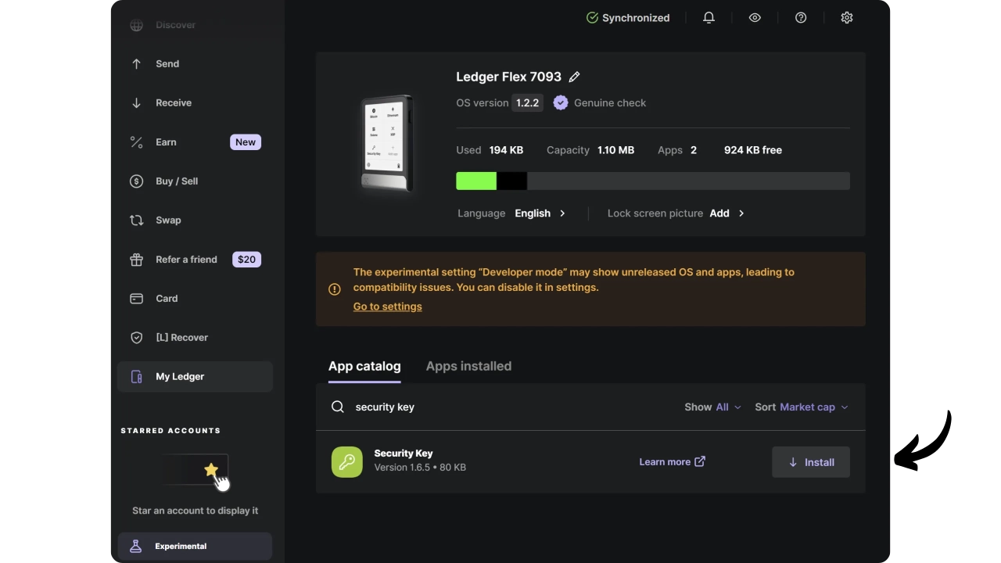Click the Experimental flask icon
Image resolution: width=1001 pixels, height=563 pixels.
[135, 547]
